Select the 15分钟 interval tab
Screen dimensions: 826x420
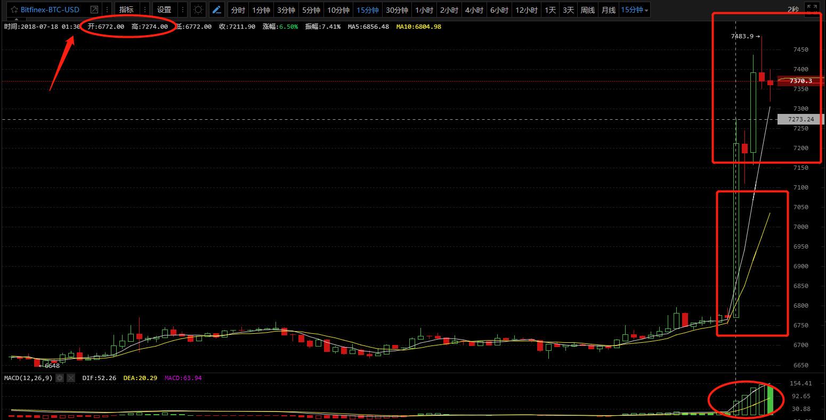[368, 10]
